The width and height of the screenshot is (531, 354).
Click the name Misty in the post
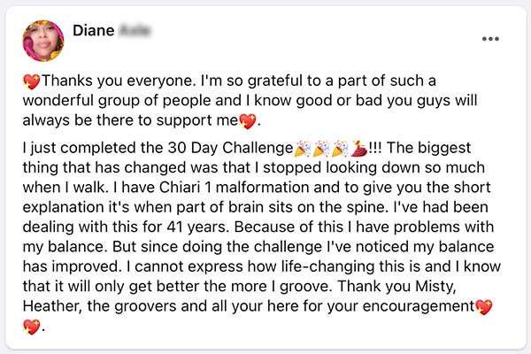(x=435, y=287)
